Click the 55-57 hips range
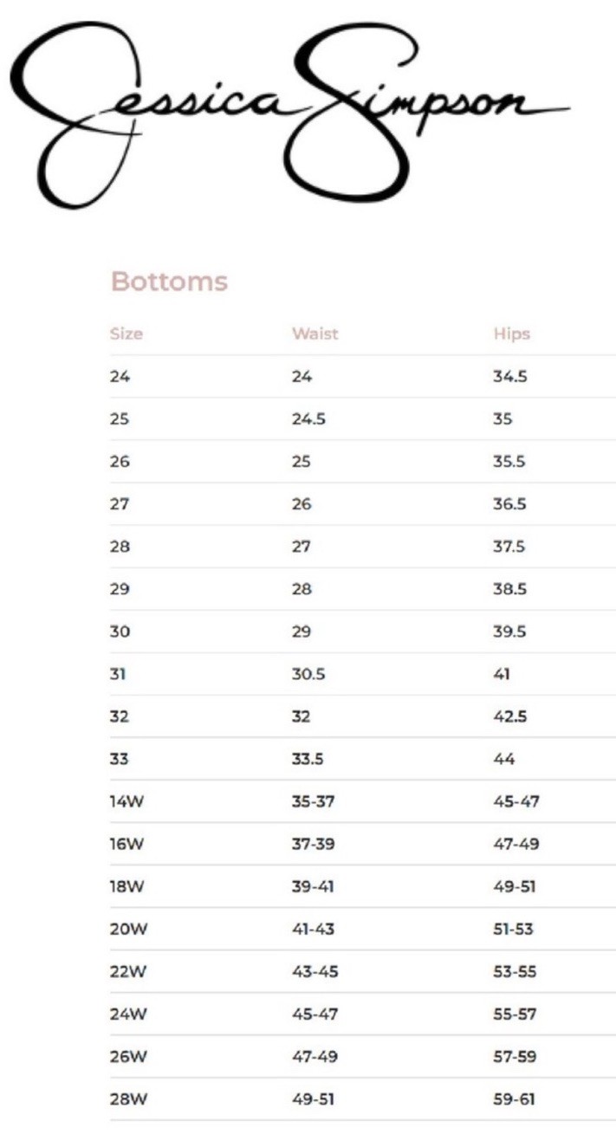This screenshot has width=616, height=1147. click(515, 1014)
